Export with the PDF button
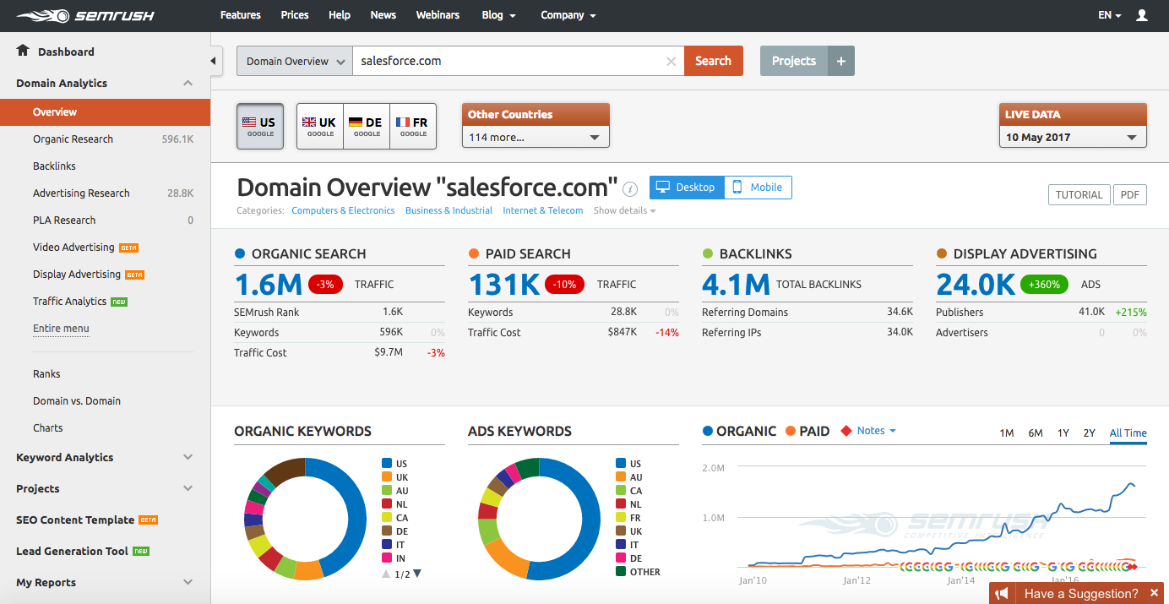Screen dimensions: 1169x604 [x=1130, y=194]
